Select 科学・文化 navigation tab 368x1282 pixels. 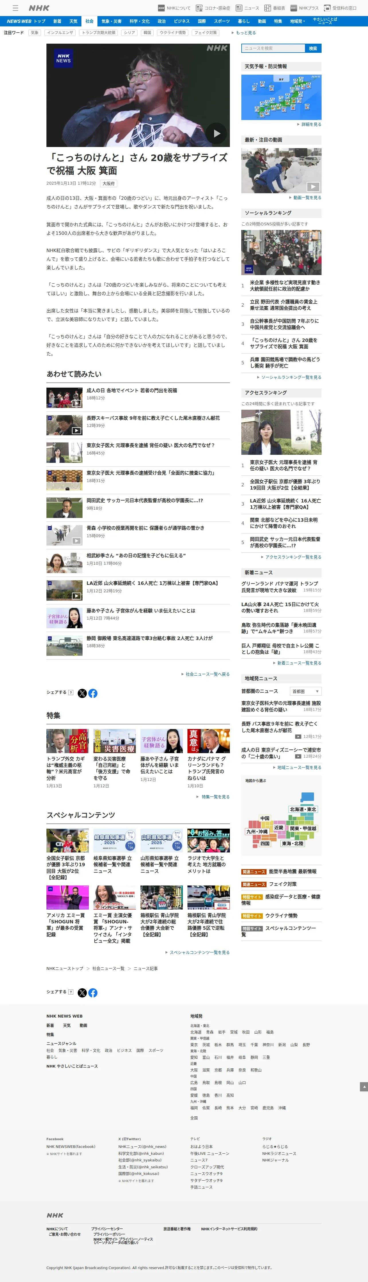click(x=140, y=22)
